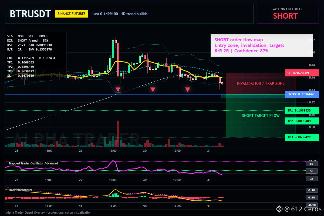The width and height of the screenshot is (324, 216).
Task: Click the SHORT TARGET FLOW green area
Action: 261,116
